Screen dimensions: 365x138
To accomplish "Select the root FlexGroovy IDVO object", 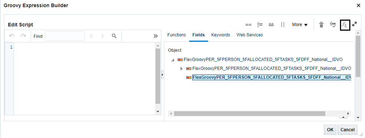I will [263, 60].
